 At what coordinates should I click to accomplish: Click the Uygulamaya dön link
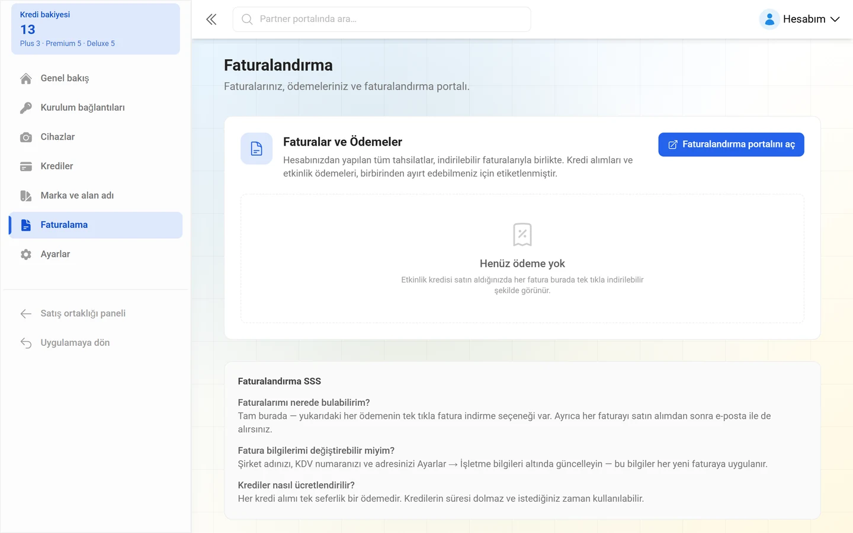[x=95, y=343]
